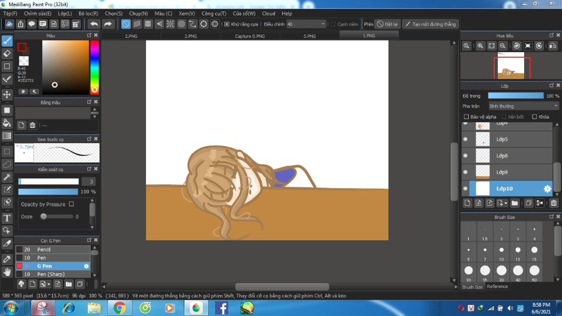Select the Eraser tool
Viewport: 562px width, 316px height.
tap(7, 53)
